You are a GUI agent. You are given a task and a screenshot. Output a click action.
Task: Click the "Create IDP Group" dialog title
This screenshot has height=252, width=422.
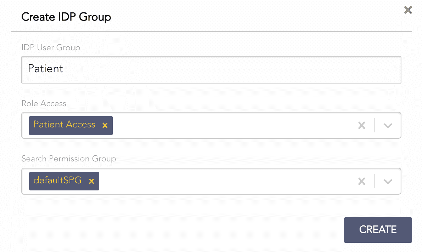point(66,17)
